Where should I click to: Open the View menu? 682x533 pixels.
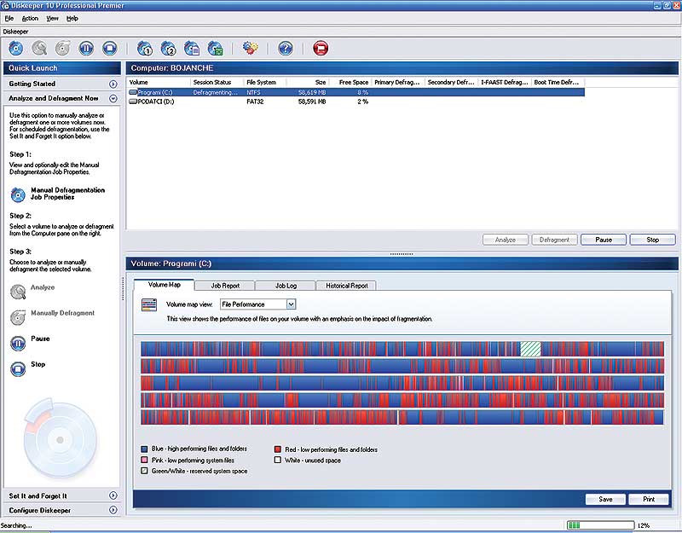coord(52,18)
